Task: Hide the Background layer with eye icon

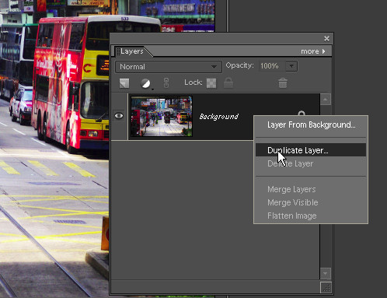Action: point(119,116)
